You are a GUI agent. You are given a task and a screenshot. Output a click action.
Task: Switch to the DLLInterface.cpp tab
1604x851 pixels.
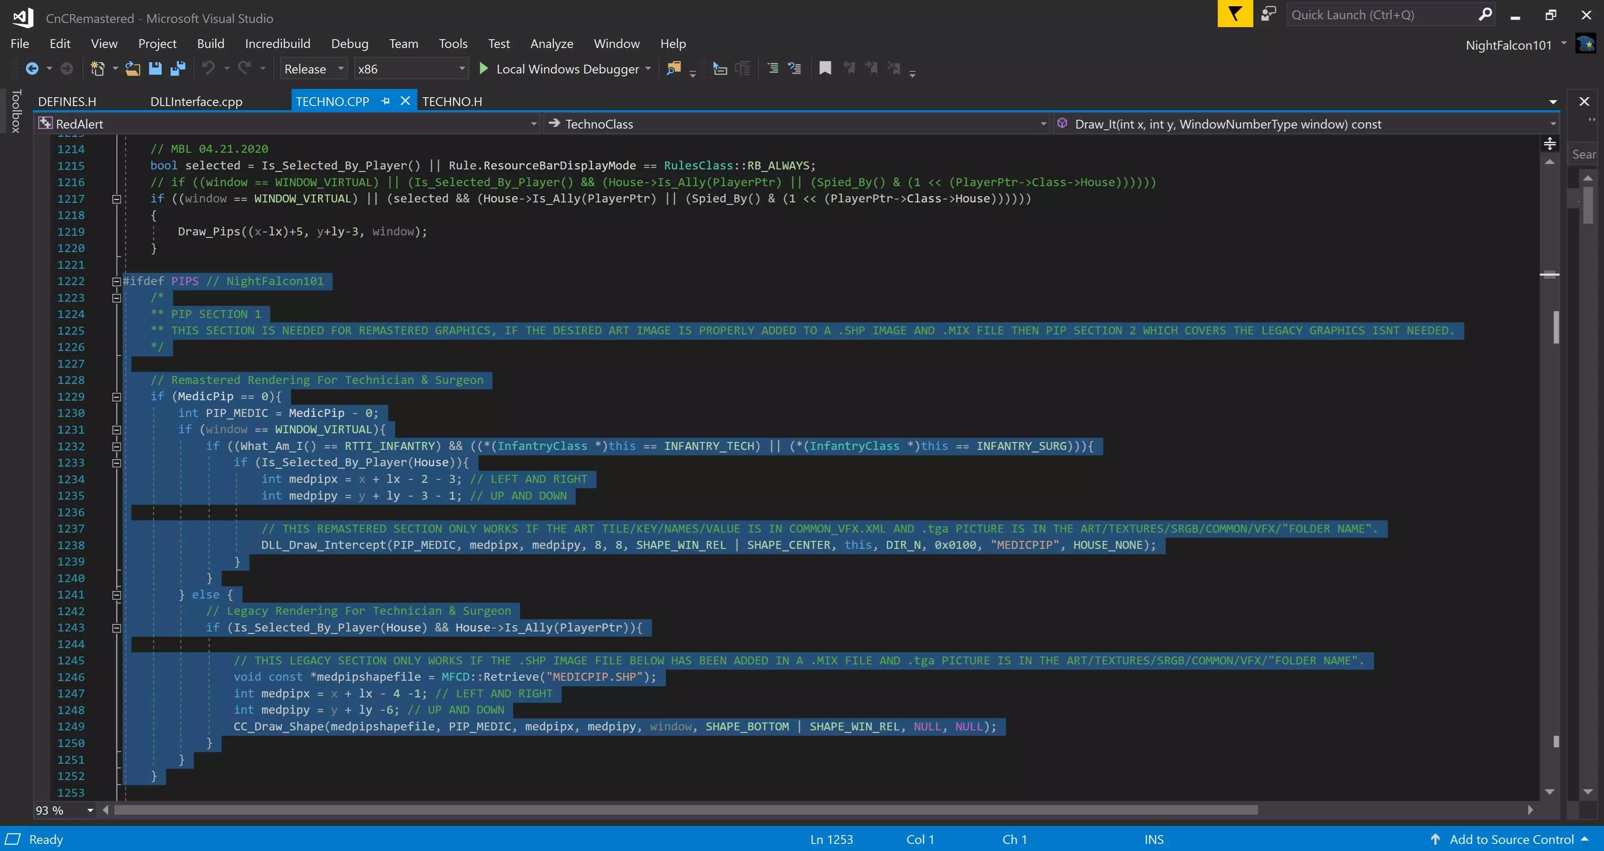point(196,101)
